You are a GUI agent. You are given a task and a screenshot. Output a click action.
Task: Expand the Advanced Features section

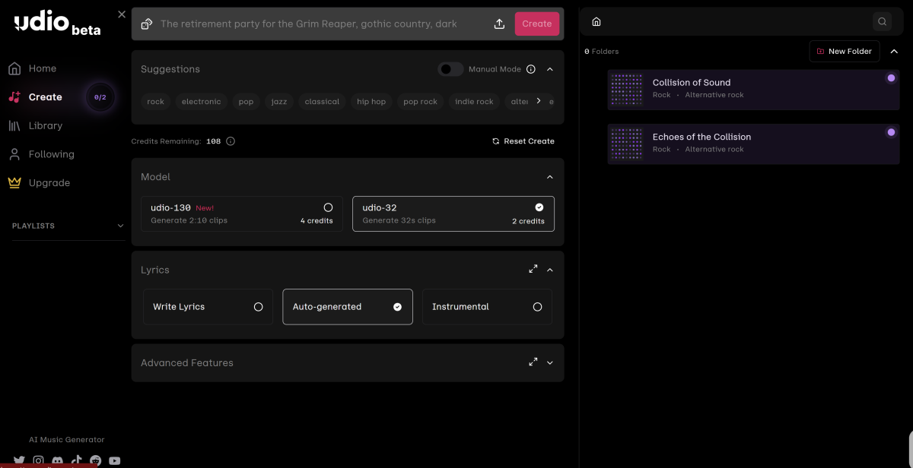click(550, 363)
